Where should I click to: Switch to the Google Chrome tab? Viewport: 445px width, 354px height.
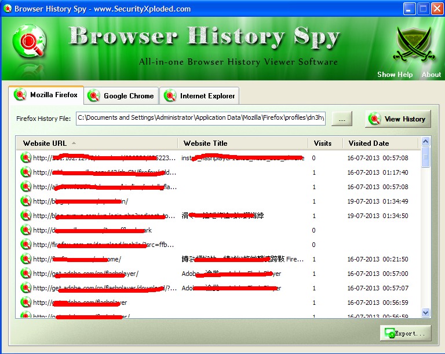(x=121, y=95)
